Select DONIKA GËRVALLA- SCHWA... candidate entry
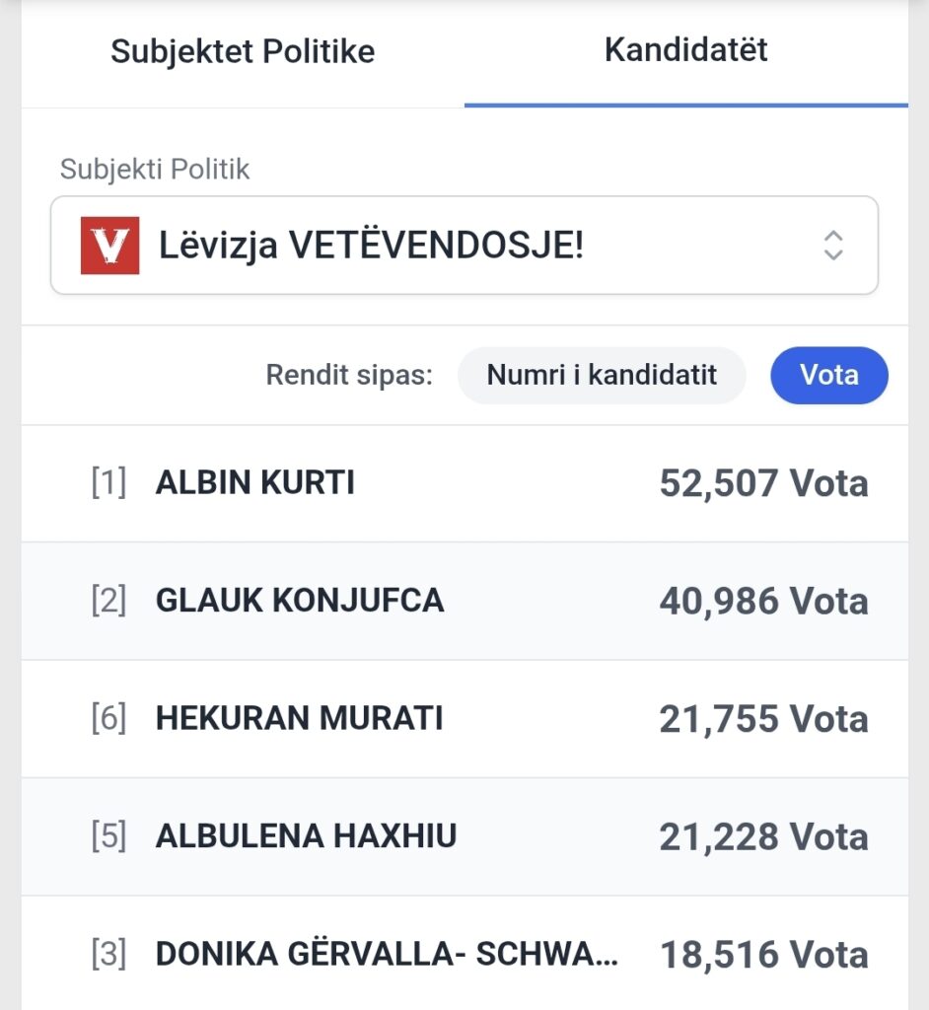The height and width of the screenshot is (1010, 929). (387, 955)
